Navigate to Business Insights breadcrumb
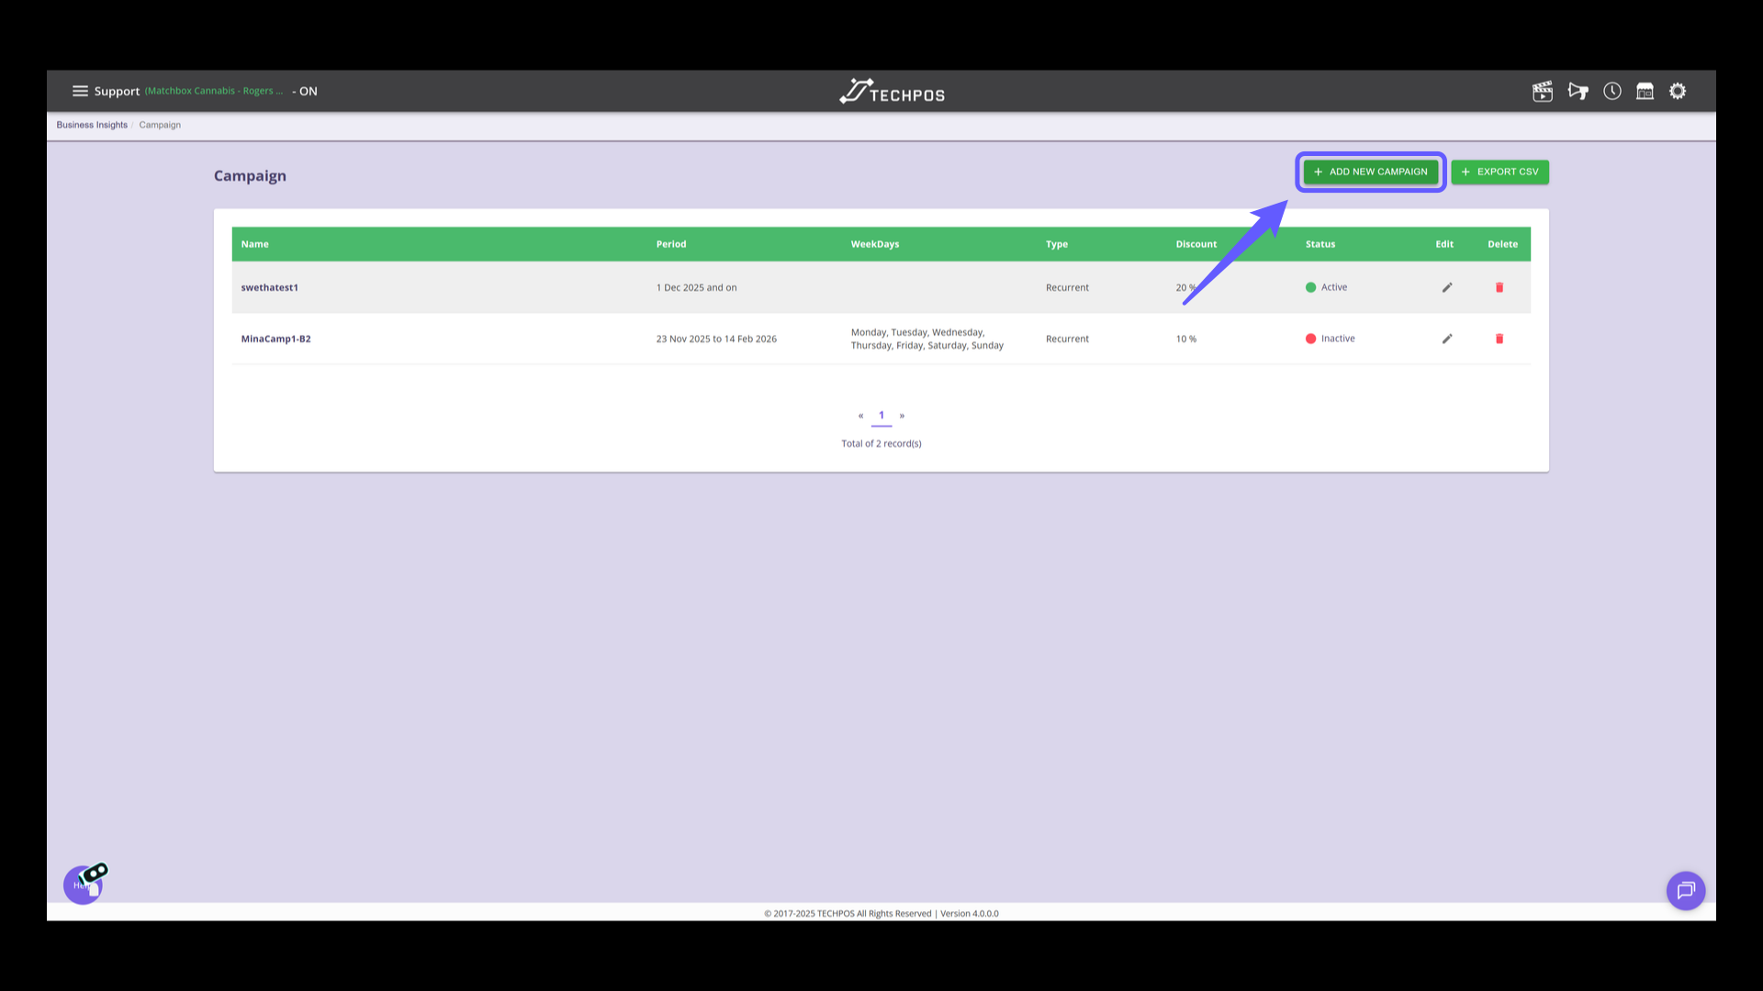1763x991 pixels. (92, 125)
